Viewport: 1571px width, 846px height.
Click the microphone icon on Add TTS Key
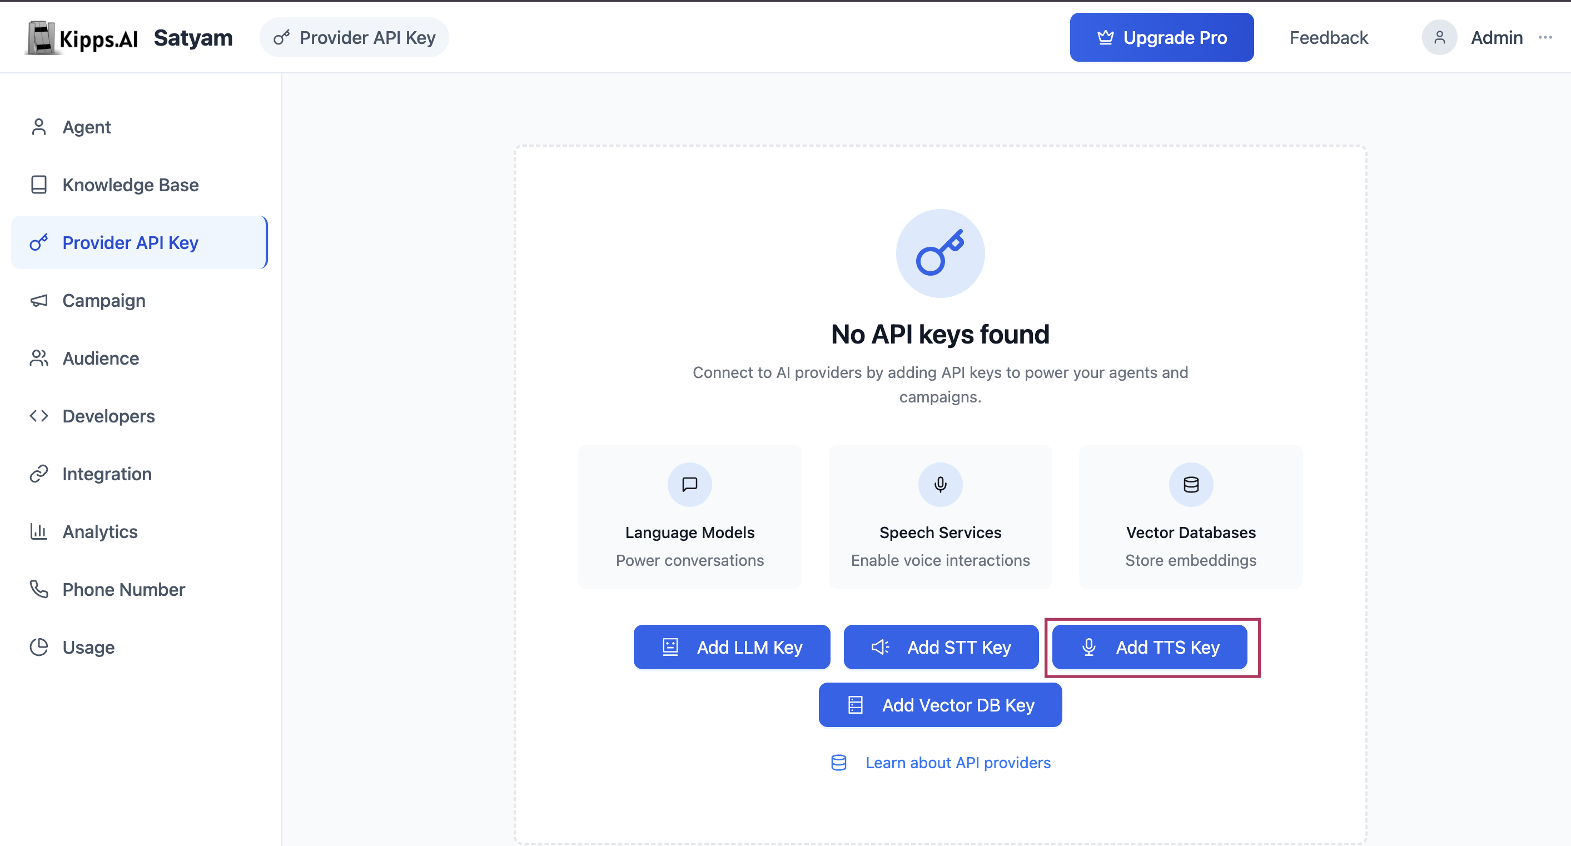click(1088, 647)
